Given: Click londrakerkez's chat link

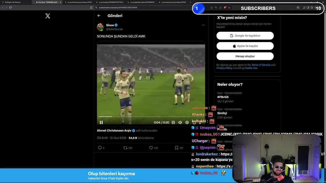Looking at the screenshot, I should 226,154.
